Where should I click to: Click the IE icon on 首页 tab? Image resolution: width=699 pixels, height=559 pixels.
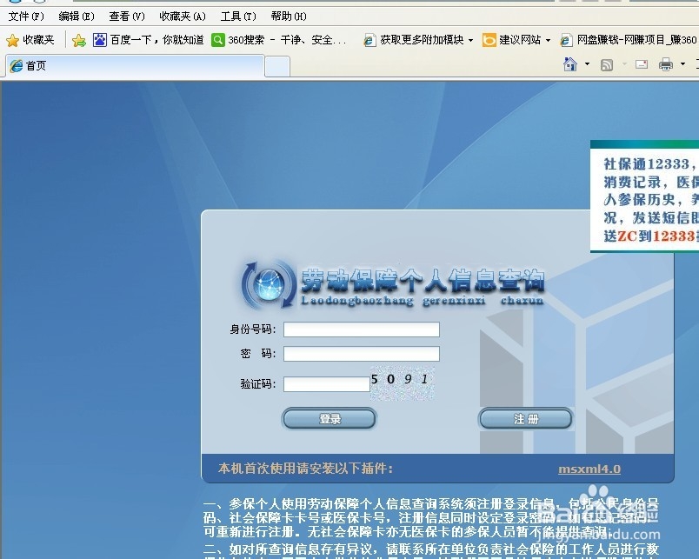[x=16, y=66]
